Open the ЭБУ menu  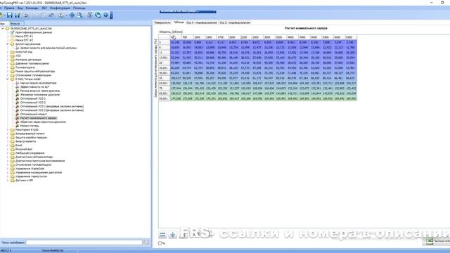(x=44, y=8)
